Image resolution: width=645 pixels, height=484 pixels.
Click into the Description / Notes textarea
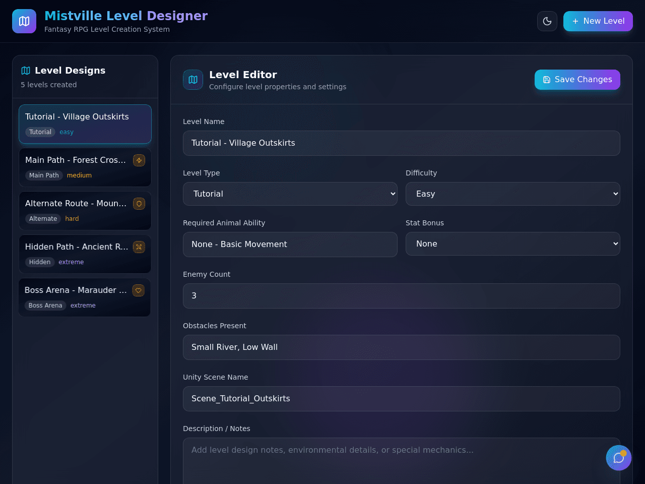click(402, 461)
